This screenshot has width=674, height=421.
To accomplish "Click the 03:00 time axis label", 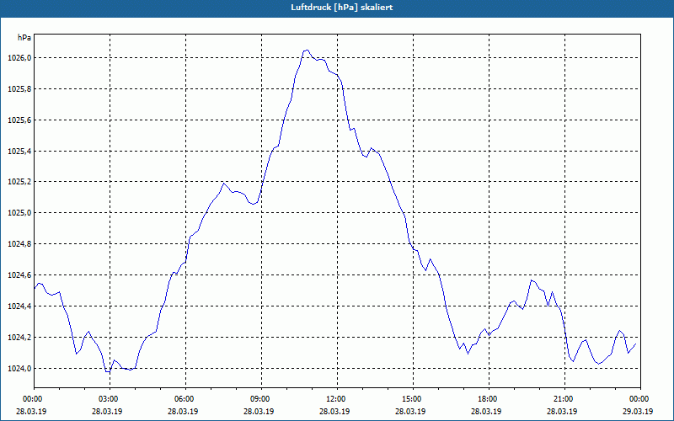I will [x=110, y=399].
